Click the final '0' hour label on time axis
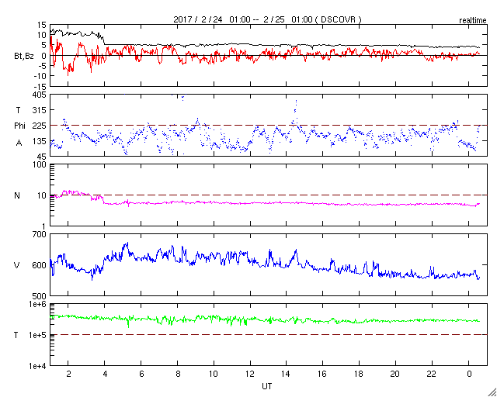Viewport: 497px width, 397px height. (469, 375)
